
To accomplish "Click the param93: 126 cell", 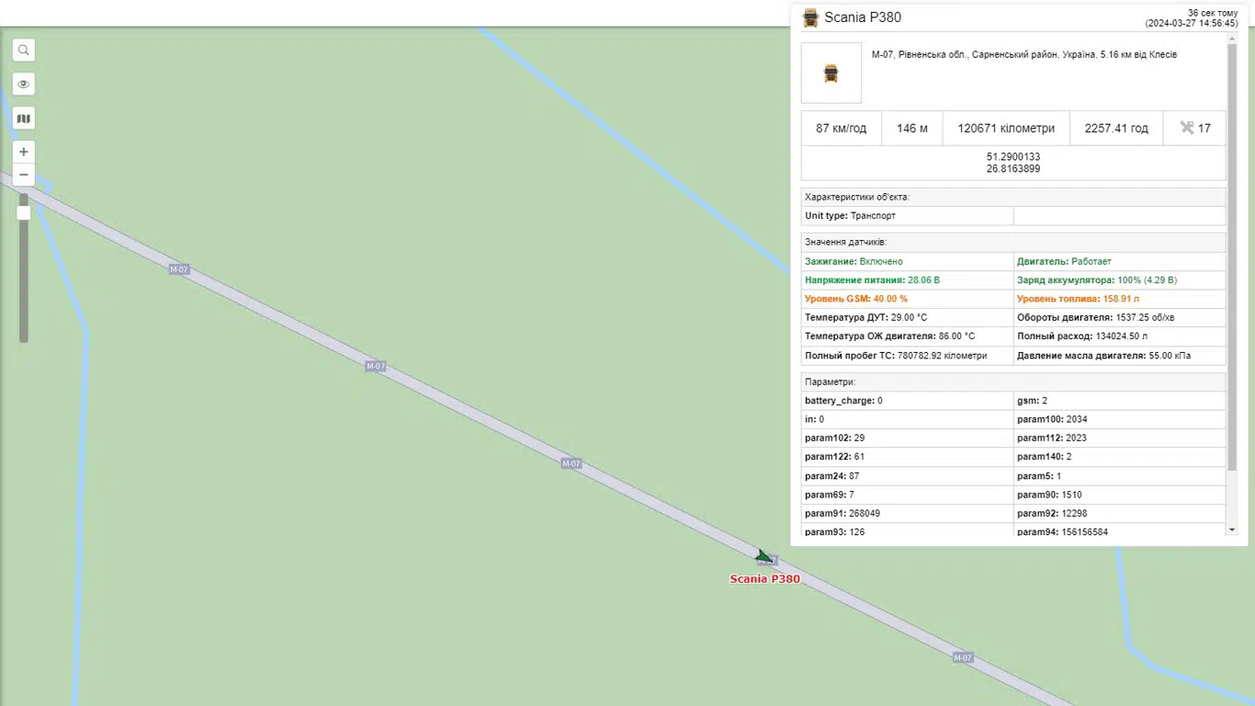I will [907, 530].
